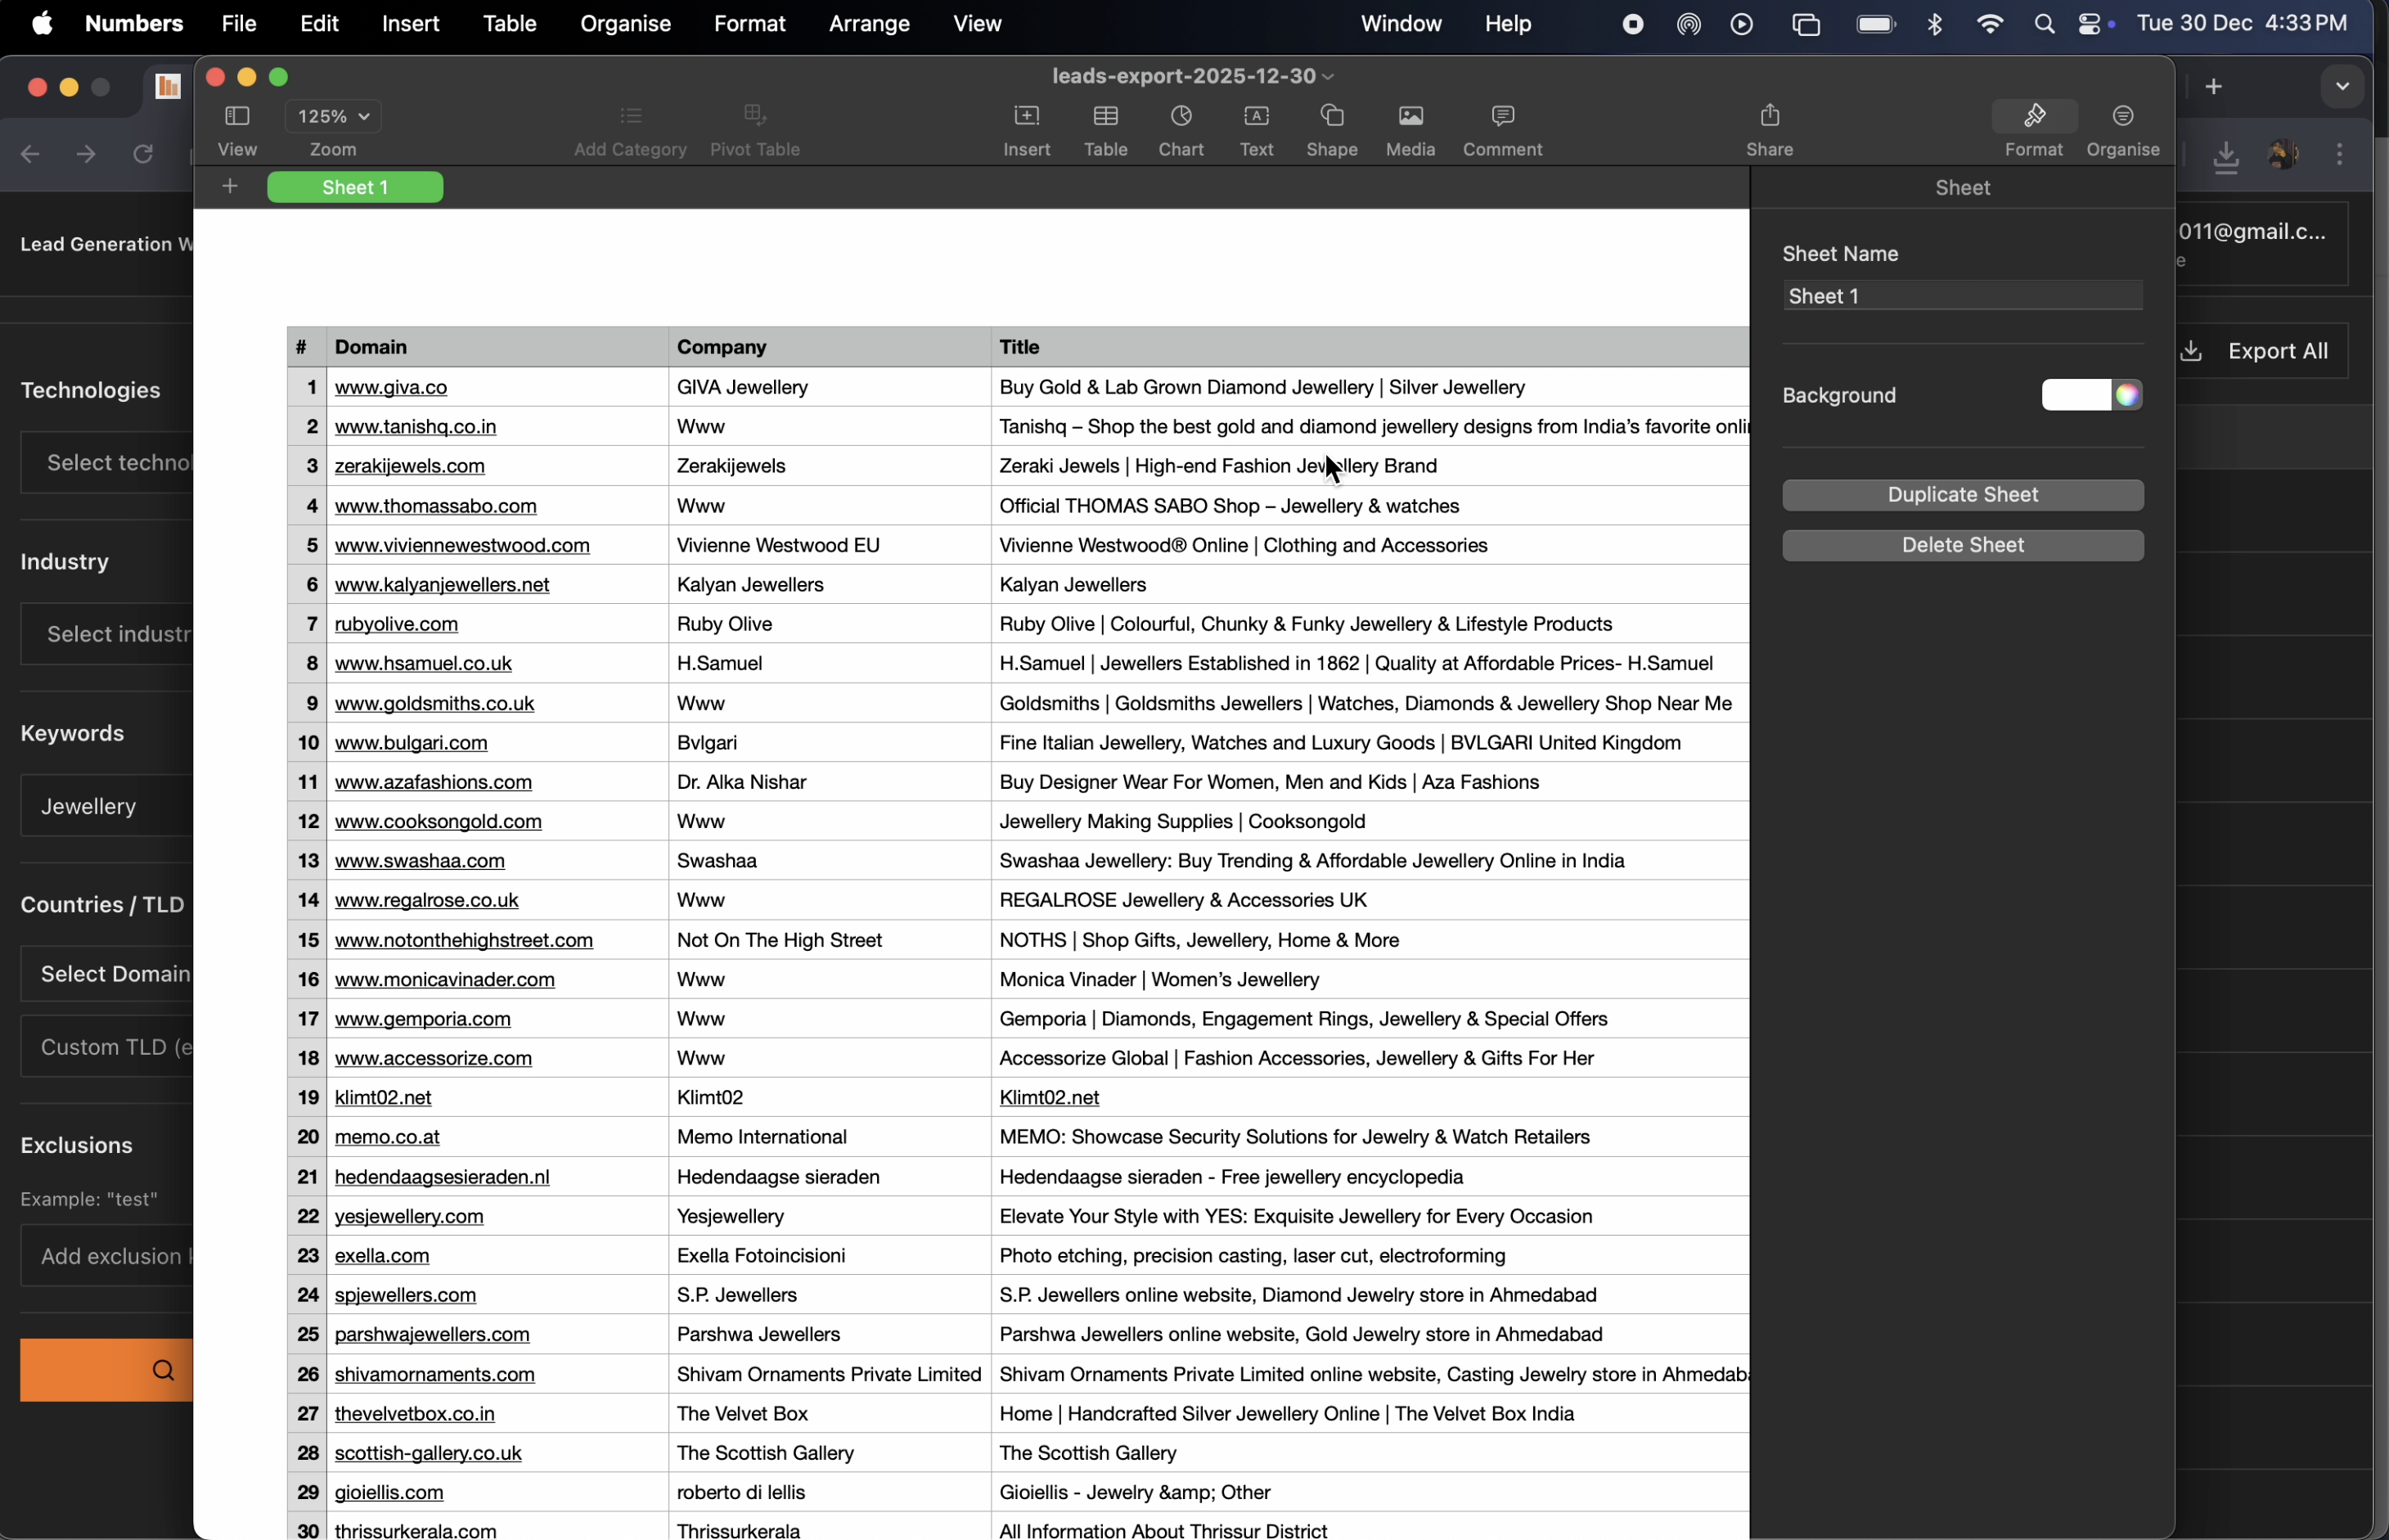Add a Comment via the toolbar
This screenshot has width=2389, height=1540.
tap(1502, 128)
